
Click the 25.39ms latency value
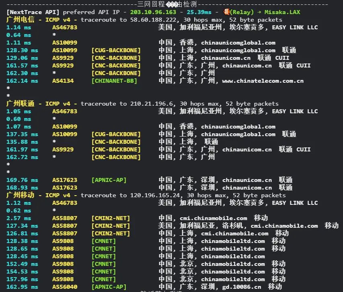[x=199, y=12]
